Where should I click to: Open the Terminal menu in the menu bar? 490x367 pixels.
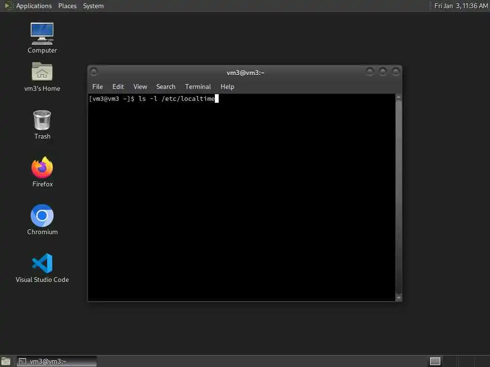tap(198, 87)
